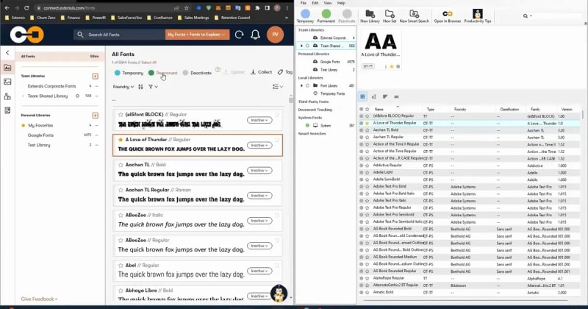This screenshot has width=588, height=309.
Task: Click the Extensis Connect logo
Action: tap(26, 35)
